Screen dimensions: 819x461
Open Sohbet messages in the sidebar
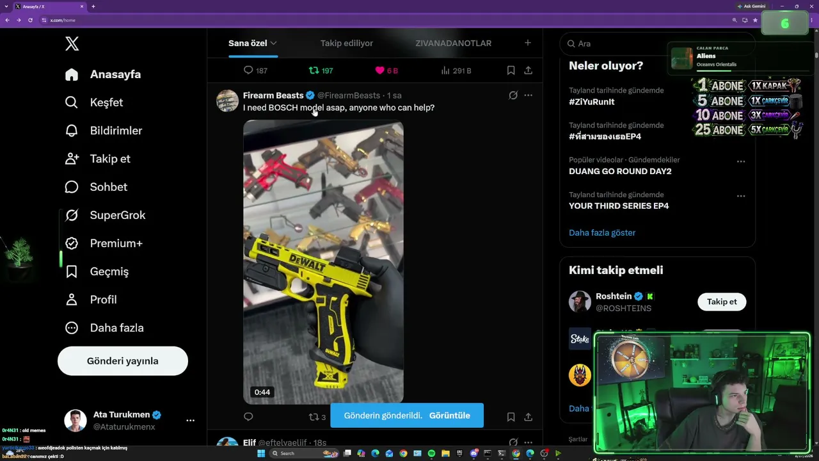tap(97, 187)
